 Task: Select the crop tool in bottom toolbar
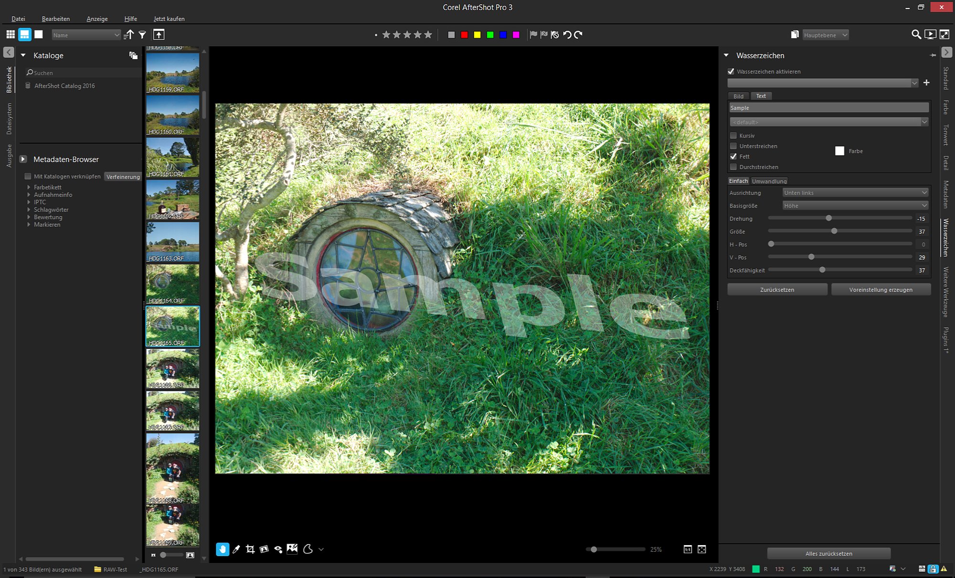[250, 549]
